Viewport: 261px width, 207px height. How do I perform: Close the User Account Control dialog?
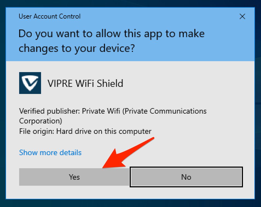pyautogui.click(x=242, y=17)
